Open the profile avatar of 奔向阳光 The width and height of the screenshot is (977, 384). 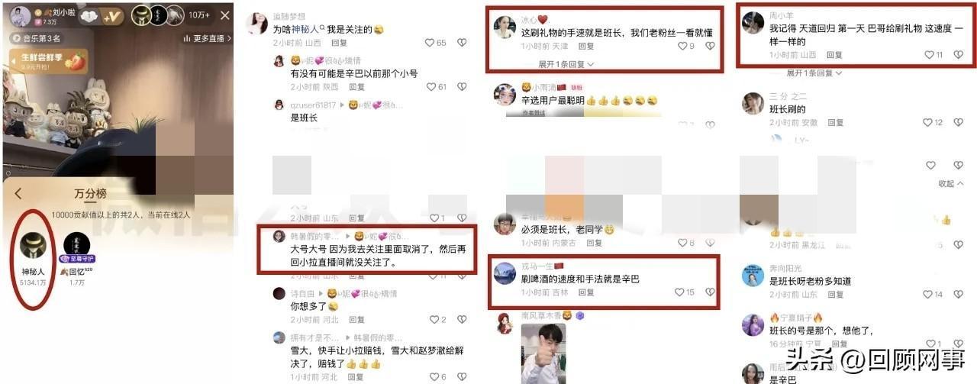[753, 275]
